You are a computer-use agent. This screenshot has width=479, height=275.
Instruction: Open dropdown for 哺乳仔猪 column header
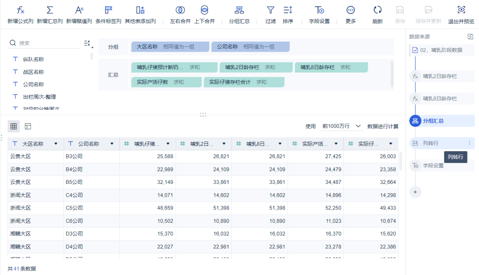pyautogui.click(x=168, y=144)
